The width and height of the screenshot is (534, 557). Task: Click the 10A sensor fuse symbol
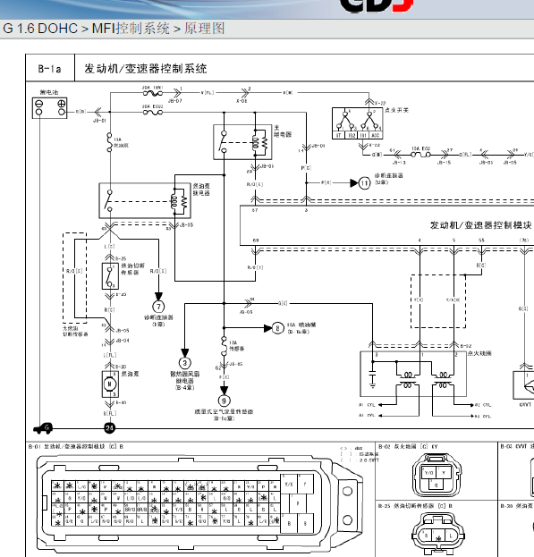[224, 346]
